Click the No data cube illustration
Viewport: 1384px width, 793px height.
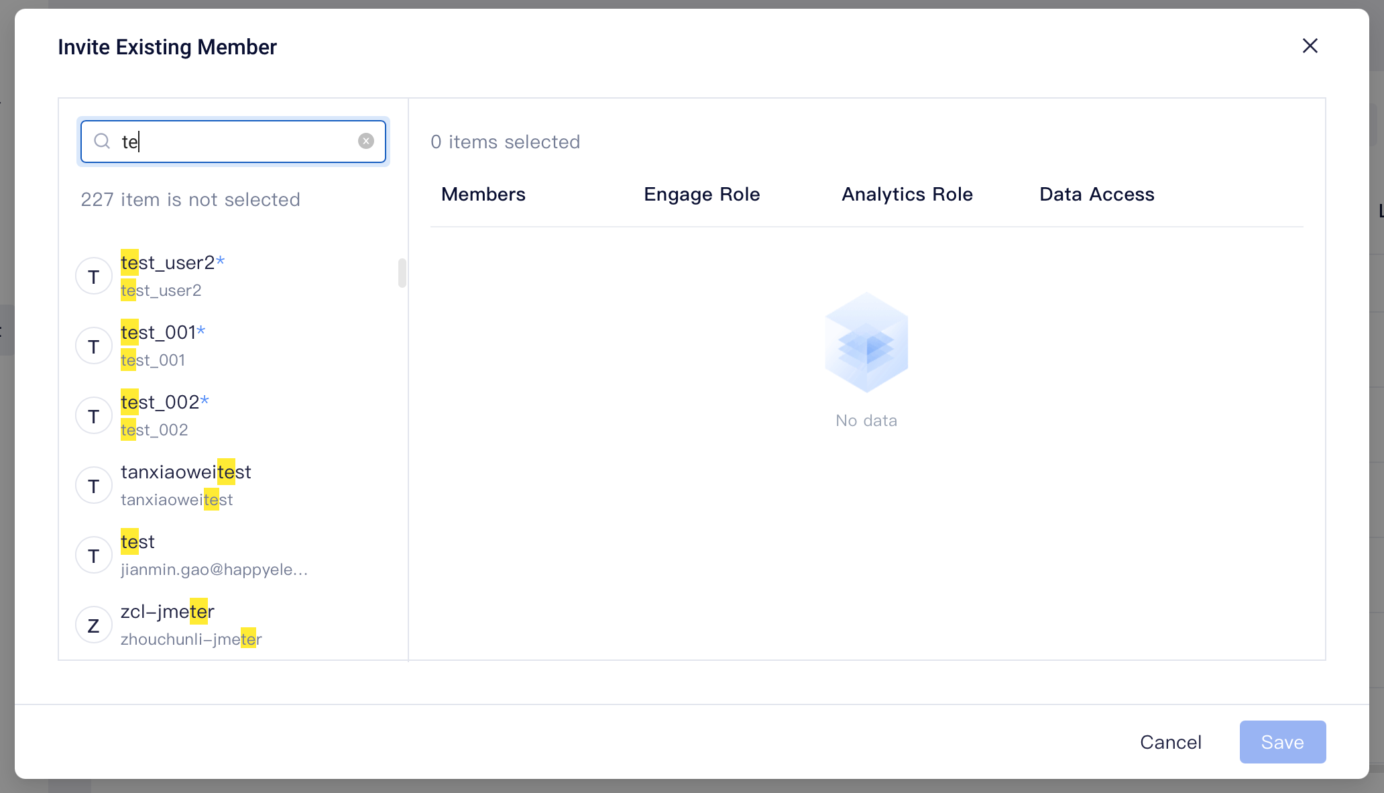[866, 342]
